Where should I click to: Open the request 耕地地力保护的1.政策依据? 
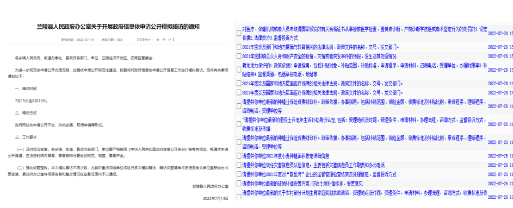pos(364,70)
